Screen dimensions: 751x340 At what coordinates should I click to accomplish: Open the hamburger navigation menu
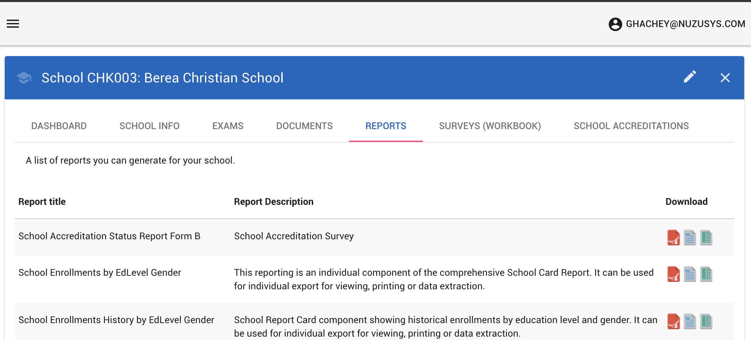(x=13, y=24)
